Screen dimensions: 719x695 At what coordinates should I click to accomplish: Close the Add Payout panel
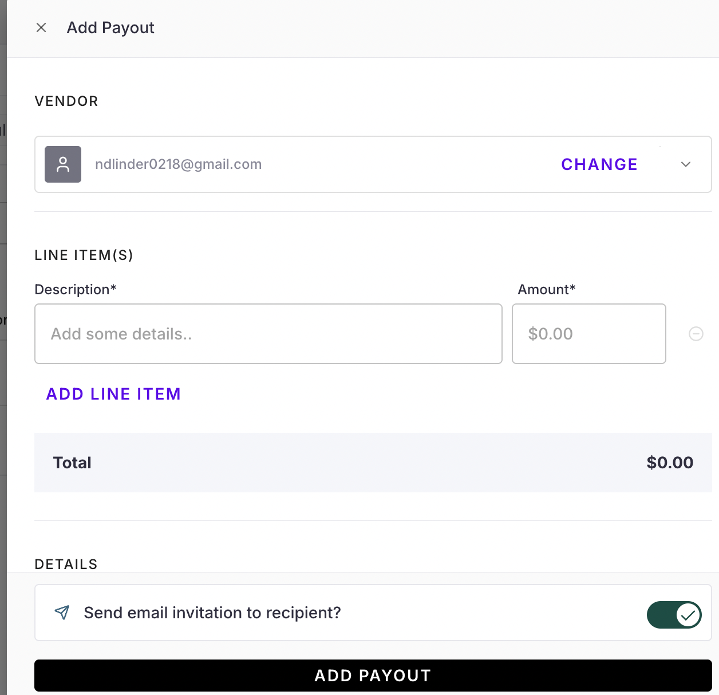(x=41, y=27)
